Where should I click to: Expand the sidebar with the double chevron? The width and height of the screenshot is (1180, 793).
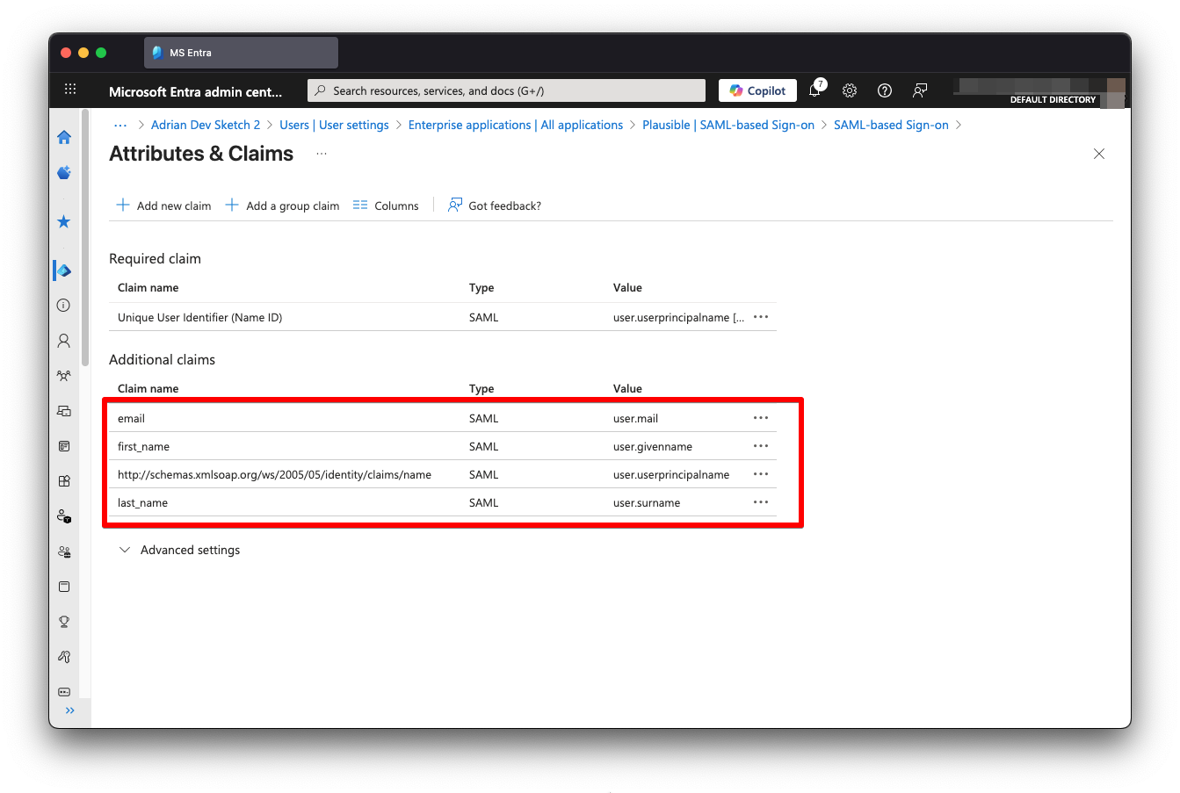(70, 710)
